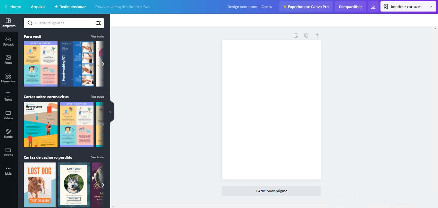Click the Adicionar página button
The width and height of the screenshot is (438, 208).
(x=271, y=191)
